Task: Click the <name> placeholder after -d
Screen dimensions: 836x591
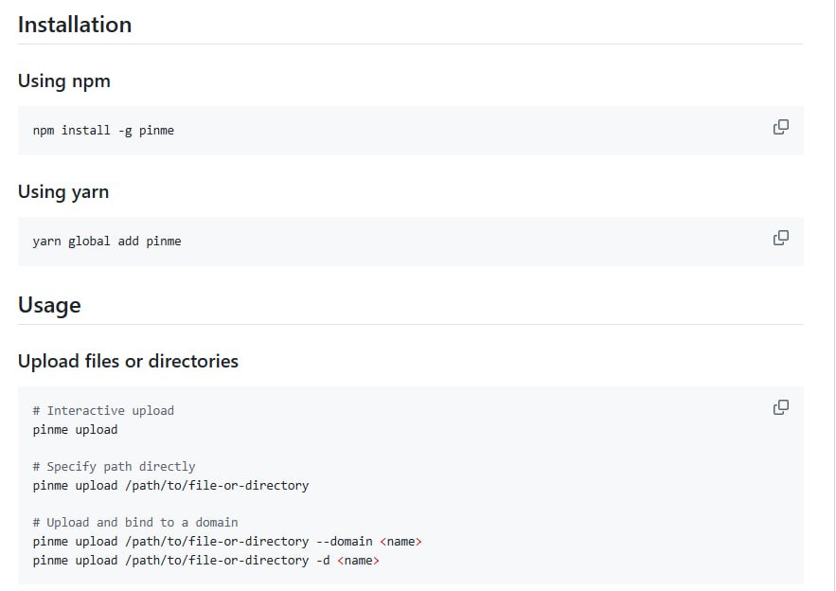Action: (358, 561)
